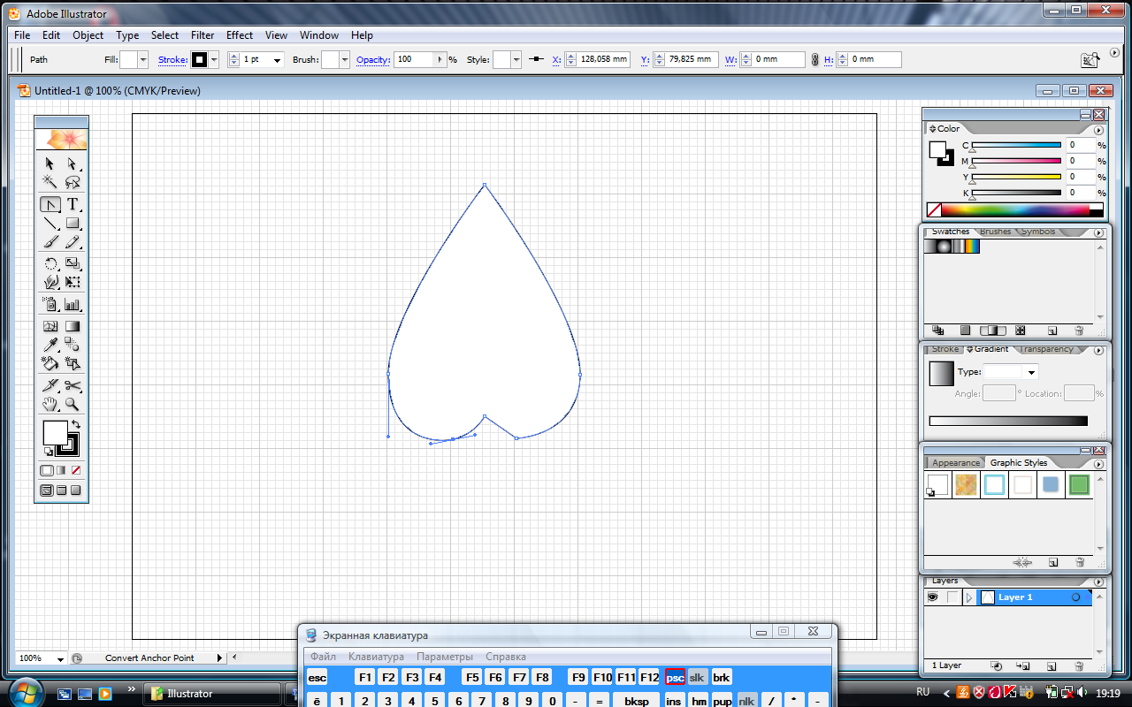Switch to the Appearance tab

pyautogui.click(x=956, y=462)
